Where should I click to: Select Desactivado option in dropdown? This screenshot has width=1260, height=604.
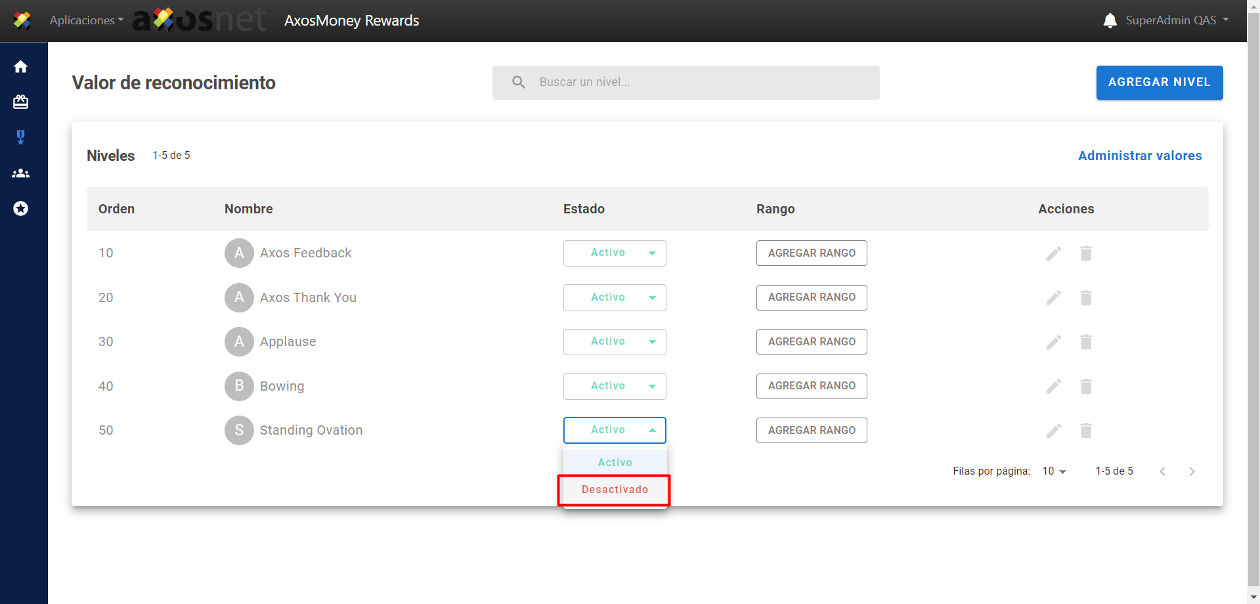614,490
